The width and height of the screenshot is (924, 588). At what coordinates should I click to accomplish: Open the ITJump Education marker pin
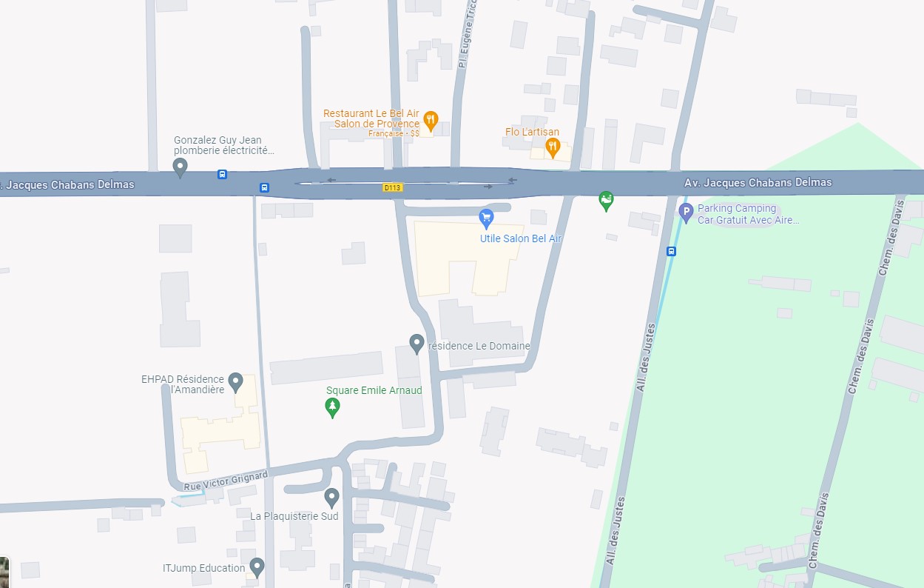point(257,568)
